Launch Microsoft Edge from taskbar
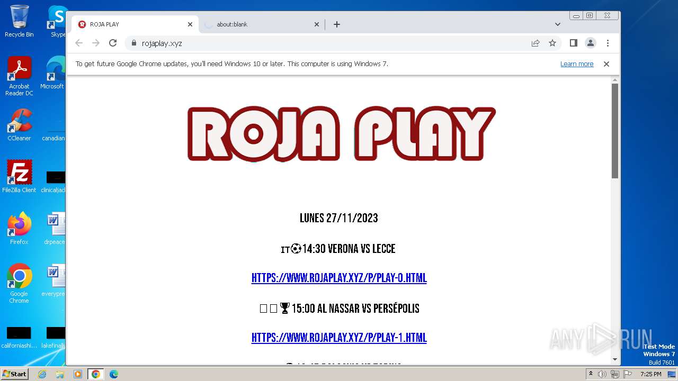678x381 pixels. coord(114,374)
